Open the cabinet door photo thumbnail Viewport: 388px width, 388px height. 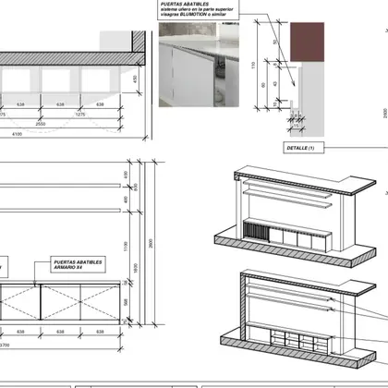pos(199,65)
